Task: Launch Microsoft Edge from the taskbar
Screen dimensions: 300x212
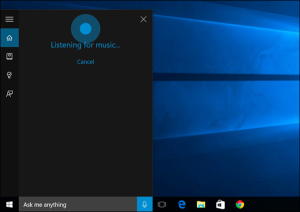Action: point(181,204)
